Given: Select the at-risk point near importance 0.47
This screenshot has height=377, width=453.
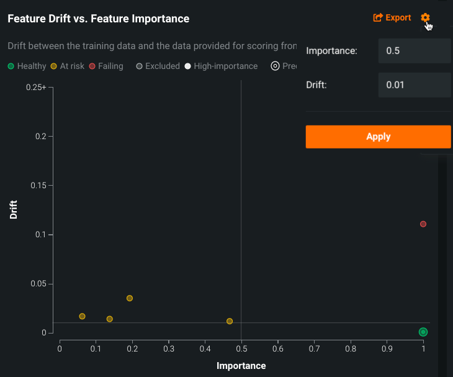Looking at the screenshot, I should point(230,321).
